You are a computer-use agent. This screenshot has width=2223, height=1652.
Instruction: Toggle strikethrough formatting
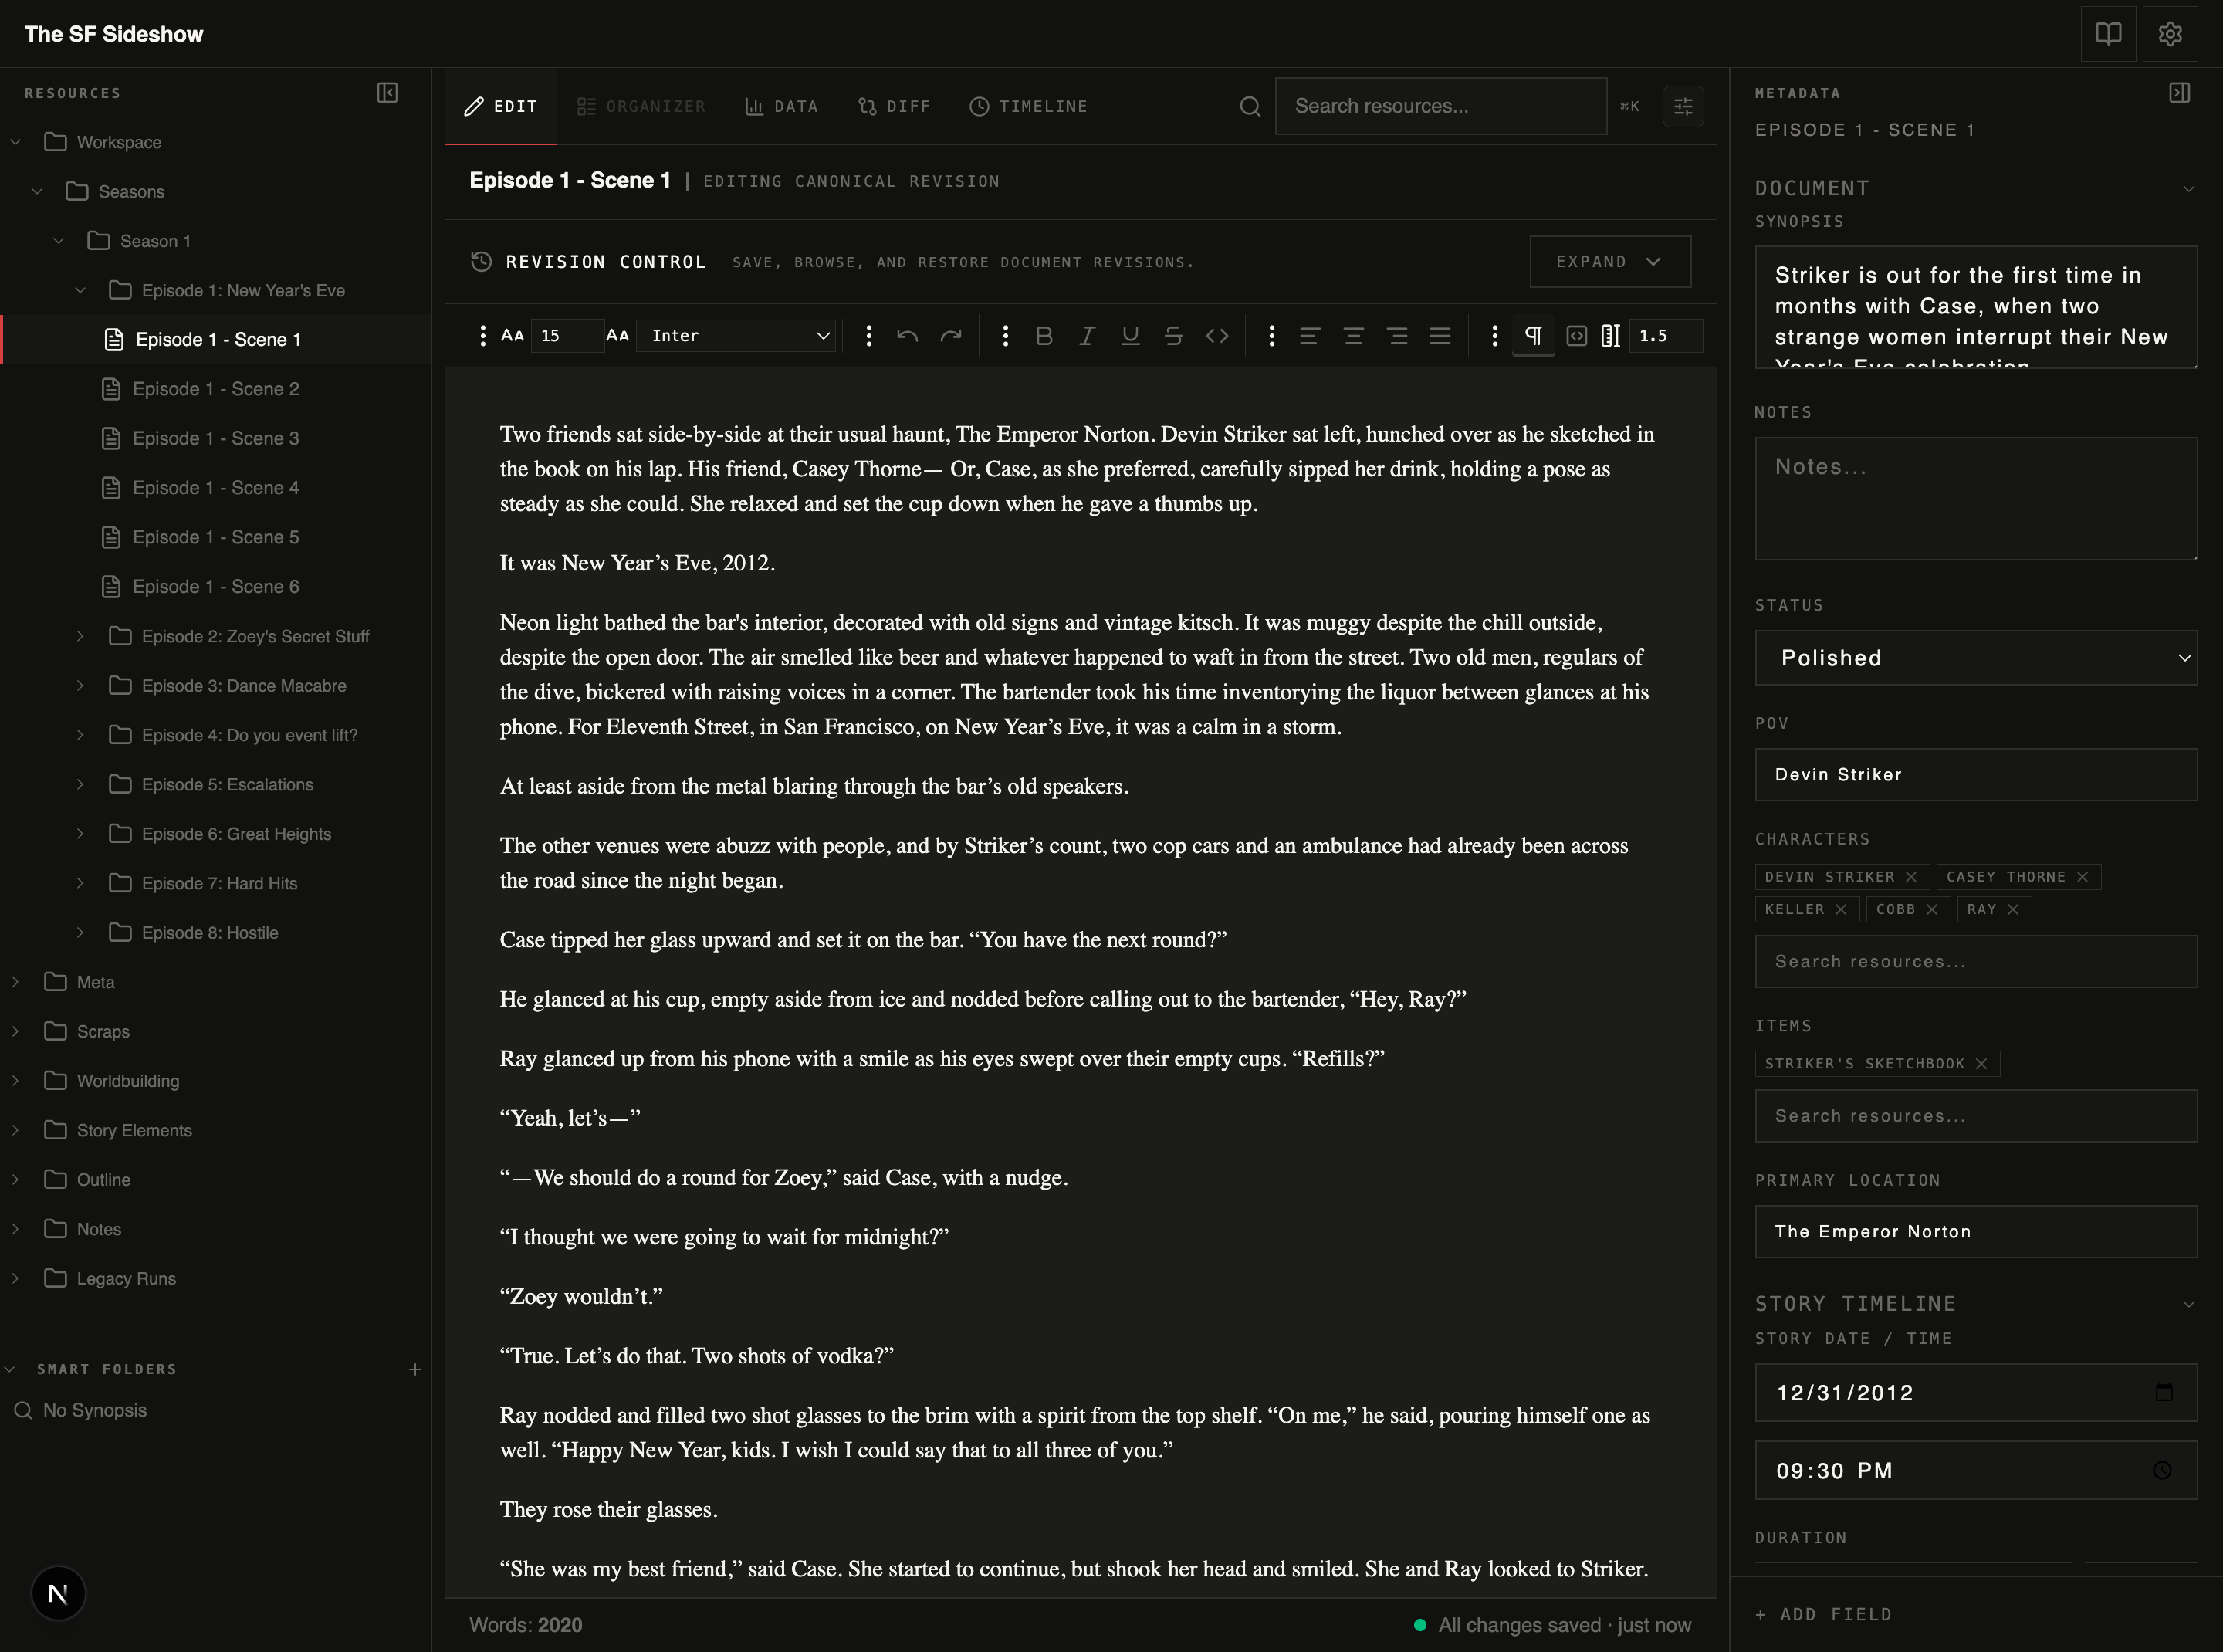point(1173,336)
